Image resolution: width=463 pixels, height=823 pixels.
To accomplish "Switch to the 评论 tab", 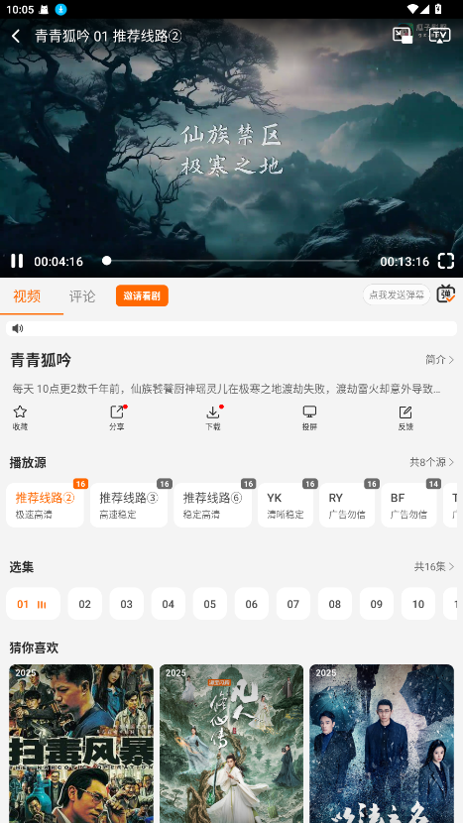I will point(82,296).
